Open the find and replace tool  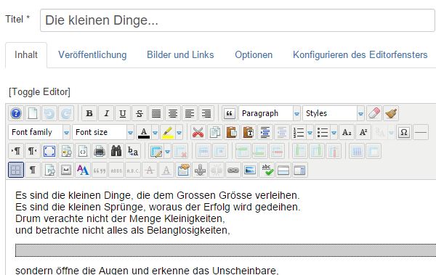(x=133, y=151)
